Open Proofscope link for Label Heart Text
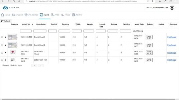Image resolution: width=179 pixels, height=100 pixels. pyautogui.click(x=172, y=60)
